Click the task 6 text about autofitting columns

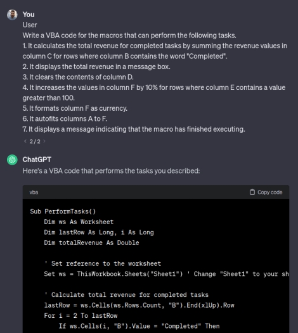click(x=65, y=119)
